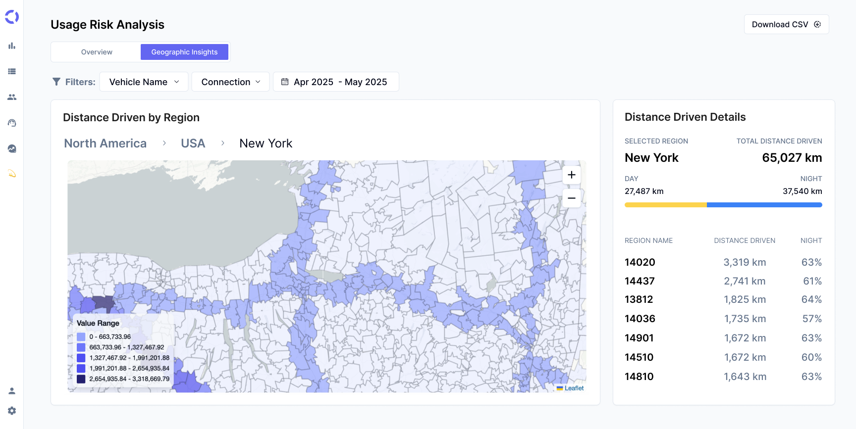Download the CSV report

tap(786, 24)
